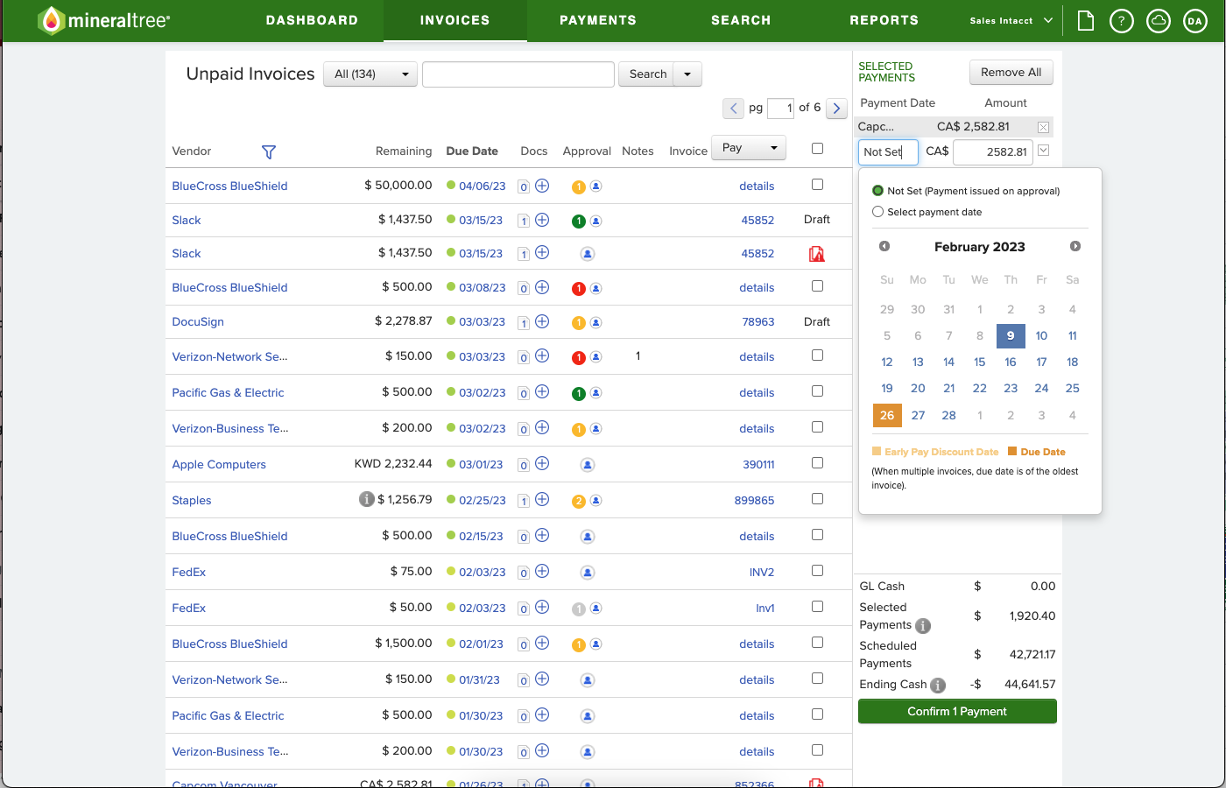Viewport: 1226px width, 788px height.
Task: Open the red approval badge on Verizon-Network 03/03/23
Action: click(x=578, y=357)
